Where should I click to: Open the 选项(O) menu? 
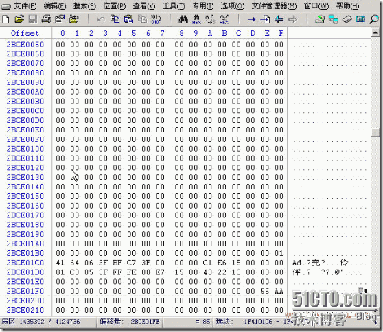233,6
